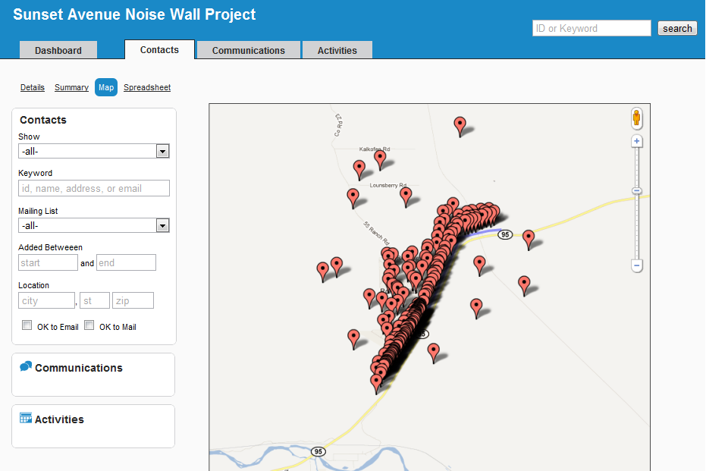
Task: Open the Mailing List dropdown
Action: [x=162, y=225]
